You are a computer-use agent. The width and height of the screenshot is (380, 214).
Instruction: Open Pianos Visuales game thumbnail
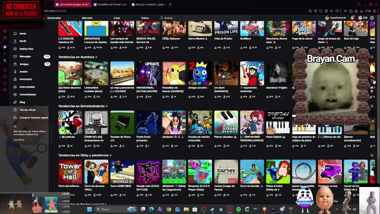coord(226,122)
